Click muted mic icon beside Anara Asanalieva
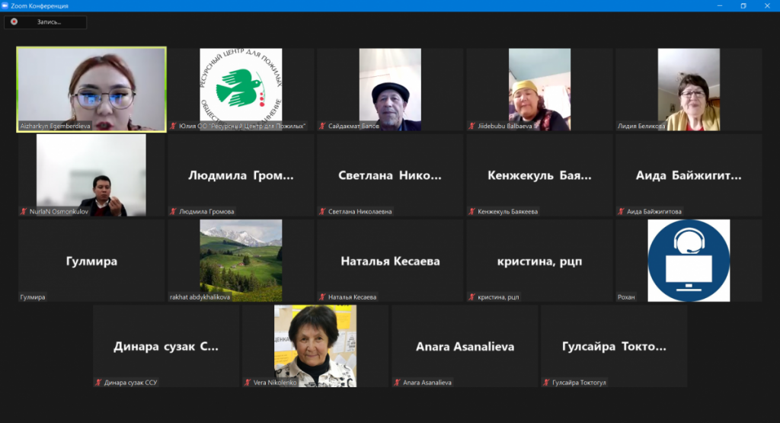Image resolution: width=780 pixels, height=423 pixels. (398, 382)
